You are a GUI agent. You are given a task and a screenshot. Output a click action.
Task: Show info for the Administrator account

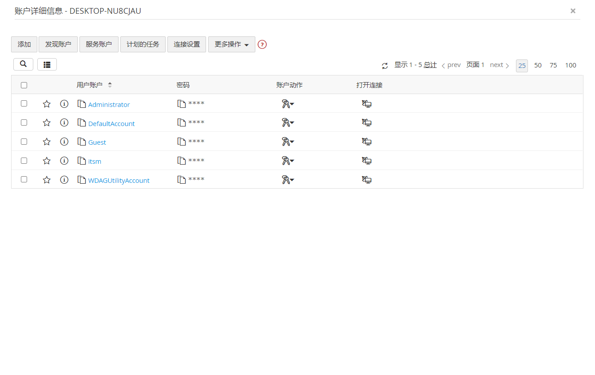pos(64,104)
